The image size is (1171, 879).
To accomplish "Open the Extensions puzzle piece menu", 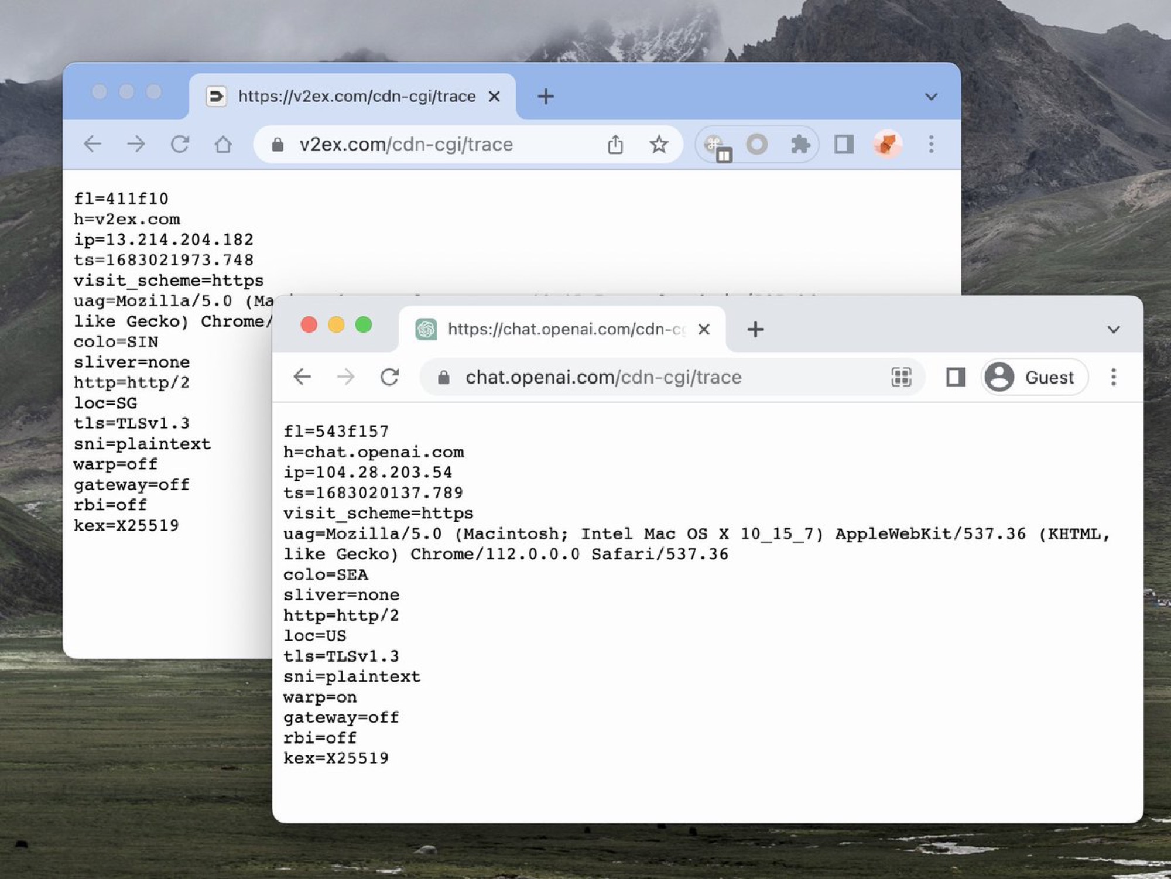I will coord(800,144).
